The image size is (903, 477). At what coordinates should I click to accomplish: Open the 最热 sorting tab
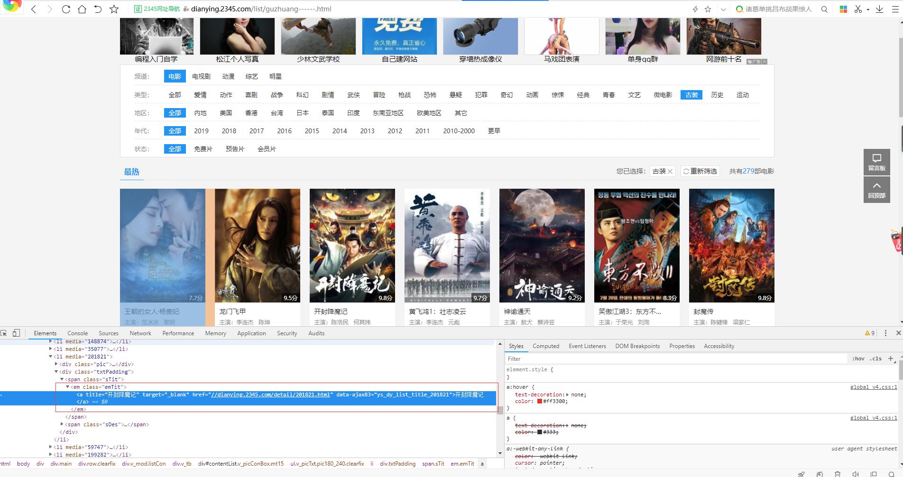pos(132,172)
